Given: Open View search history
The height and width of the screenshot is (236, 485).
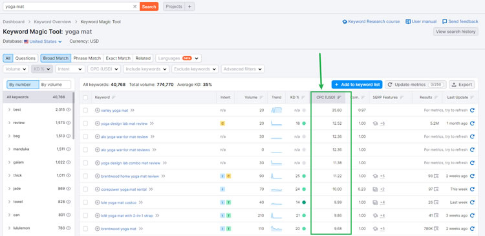Looking at the screenshot, I should pyautogui.click(x=455, y=32).
